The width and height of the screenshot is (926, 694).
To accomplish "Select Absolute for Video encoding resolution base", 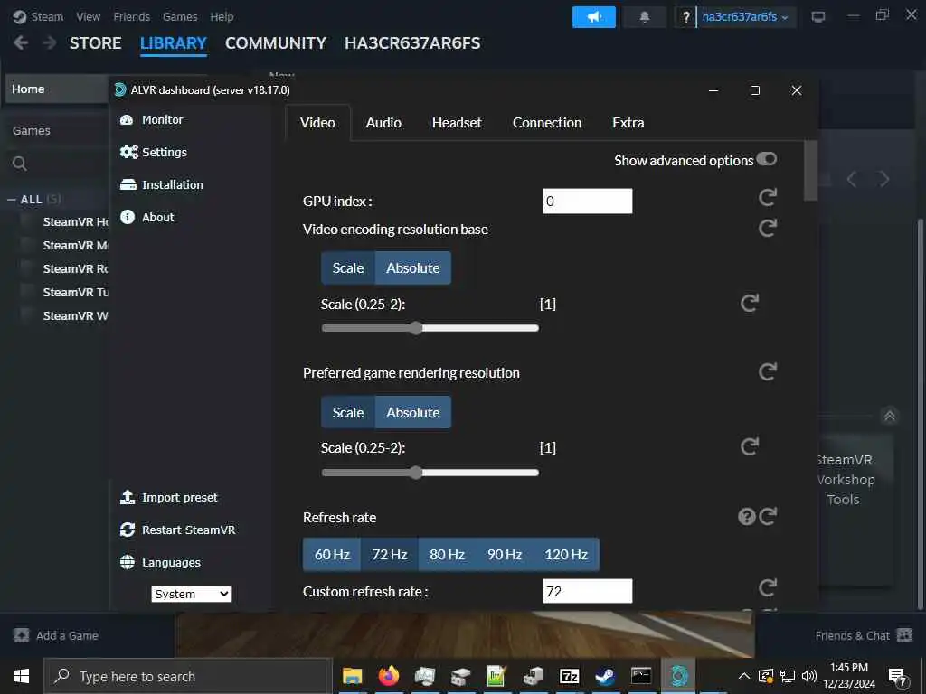I will click(412, 267).
